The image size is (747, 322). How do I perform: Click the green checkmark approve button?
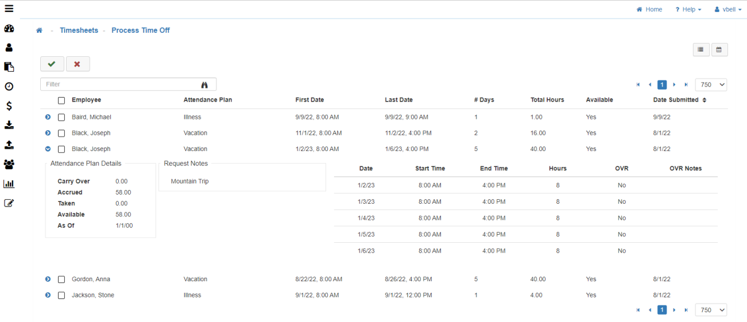[x=52, y=64]
